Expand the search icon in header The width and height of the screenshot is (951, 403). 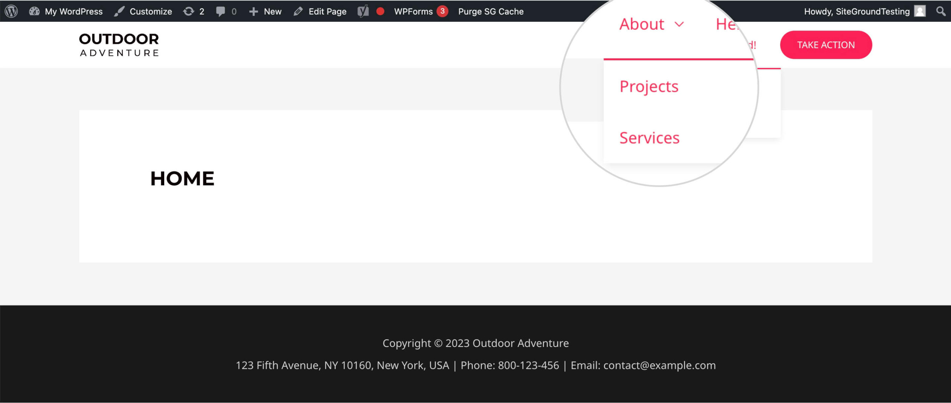click(x=941, y=11)
